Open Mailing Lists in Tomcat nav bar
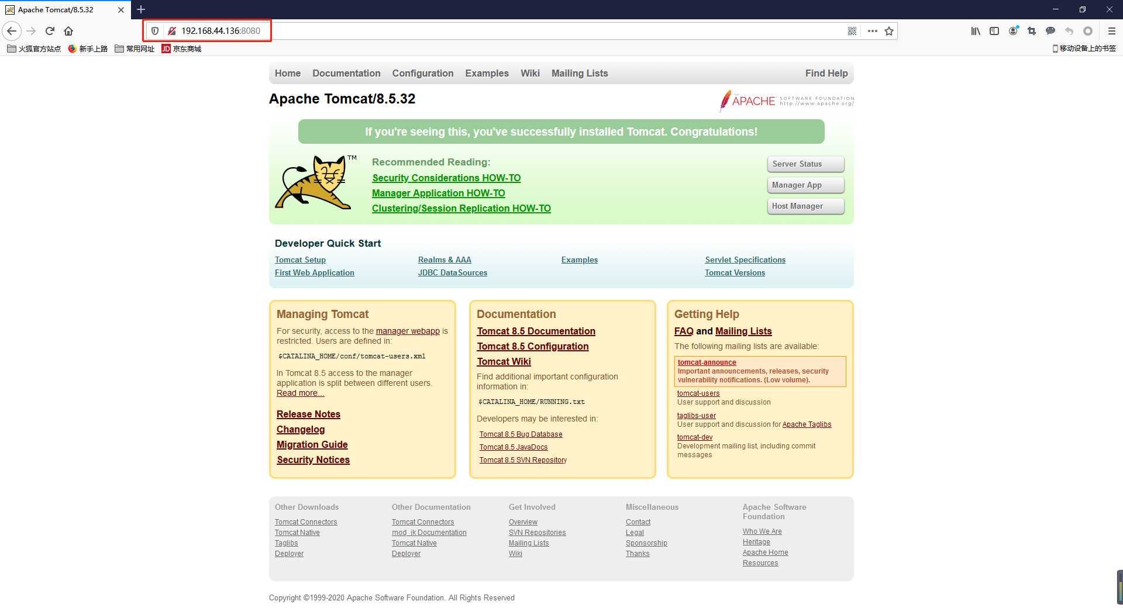 (x=580, y=73)
